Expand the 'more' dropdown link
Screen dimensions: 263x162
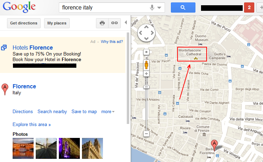pos(108,112)
